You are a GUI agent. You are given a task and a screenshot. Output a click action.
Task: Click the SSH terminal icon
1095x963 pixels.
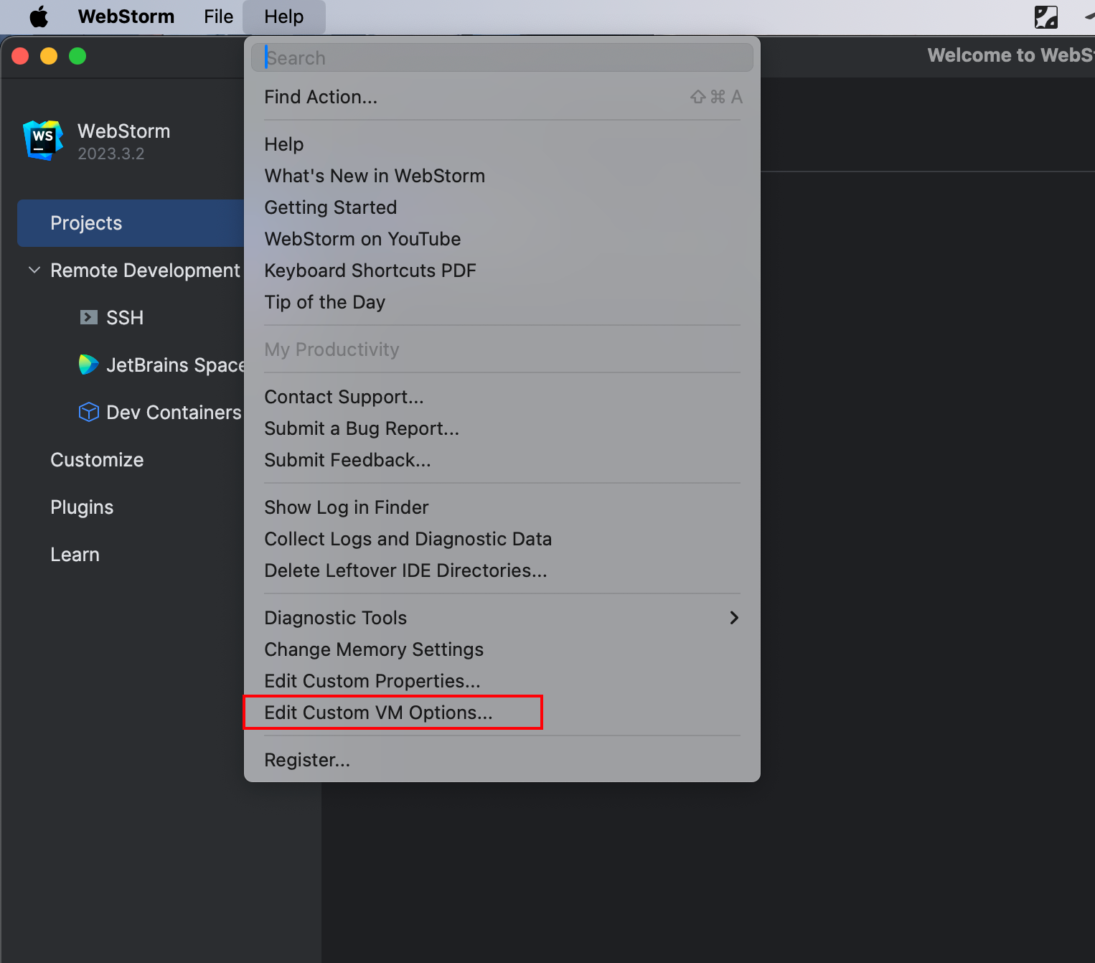[89, 317]
